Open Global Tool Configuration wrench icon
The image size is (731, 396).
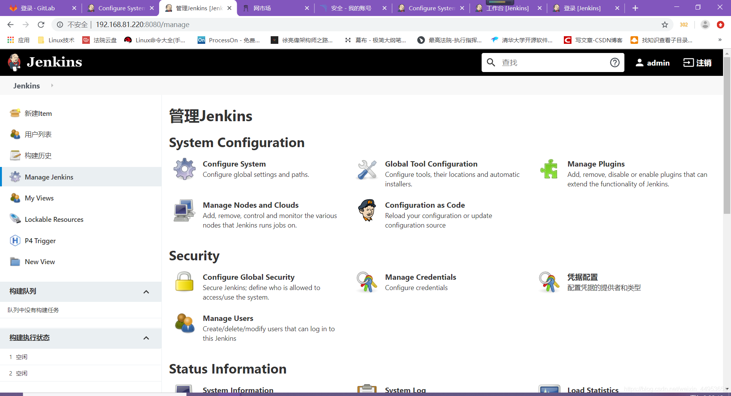(x=367, y=170)
